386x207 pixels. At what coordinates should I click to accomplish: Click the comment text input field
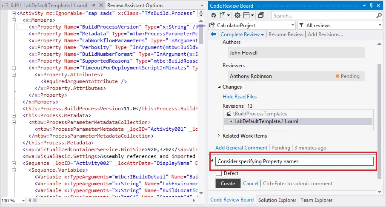coord(294,161)
